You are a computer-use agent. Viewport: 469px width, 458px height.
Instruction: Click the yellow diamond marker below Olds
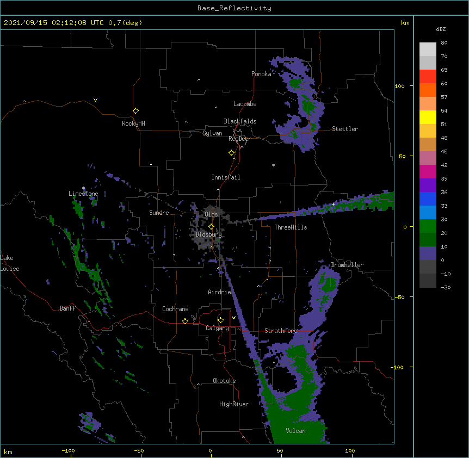(x=211, y=226)
